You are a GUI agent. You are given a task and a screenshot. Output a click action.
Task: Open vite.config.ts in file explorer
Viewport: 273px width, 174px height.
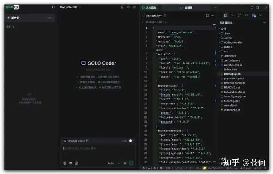point(232,110)
